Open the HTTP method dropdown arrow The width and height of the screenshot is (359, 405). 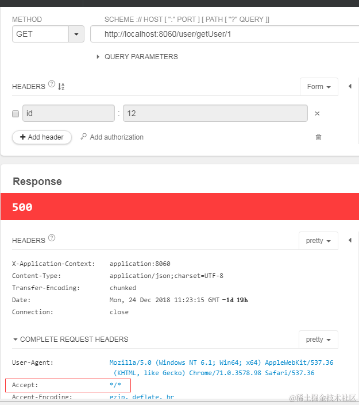pyautogui.click(x=76, y=34)
